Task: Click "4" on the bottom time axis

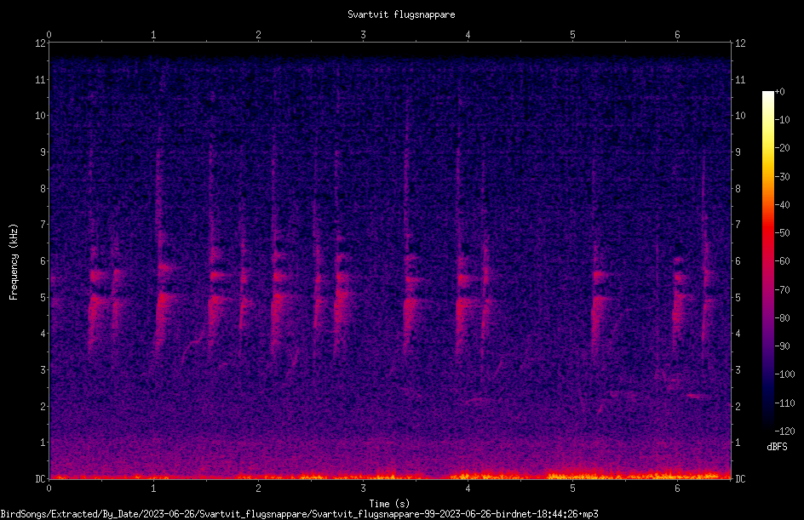Action: pyautogui.click(x=468, y=489)
